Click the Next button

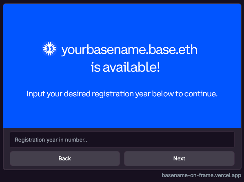[179, 158]
